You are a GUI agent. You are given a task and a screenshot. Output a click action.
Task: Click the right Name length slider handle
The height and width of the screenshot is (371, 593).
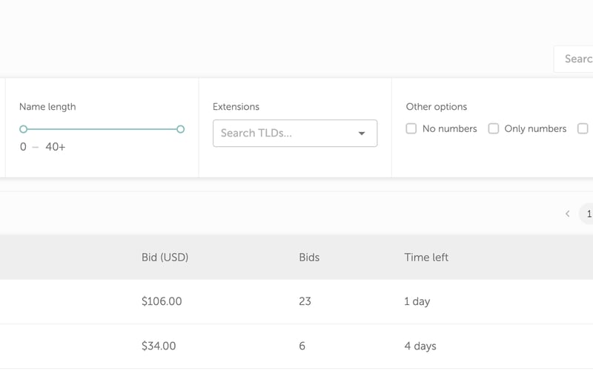point(180,129)
